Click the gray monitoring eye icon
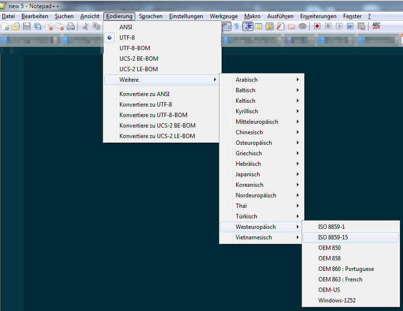The image size is (403, 311). (303, 26)
